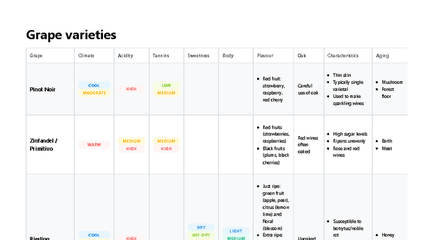Screen dimensions: 427x240
Task: Click 'Red fruits (strawberries, raspberries)' bullet
Action: (276, 134)
